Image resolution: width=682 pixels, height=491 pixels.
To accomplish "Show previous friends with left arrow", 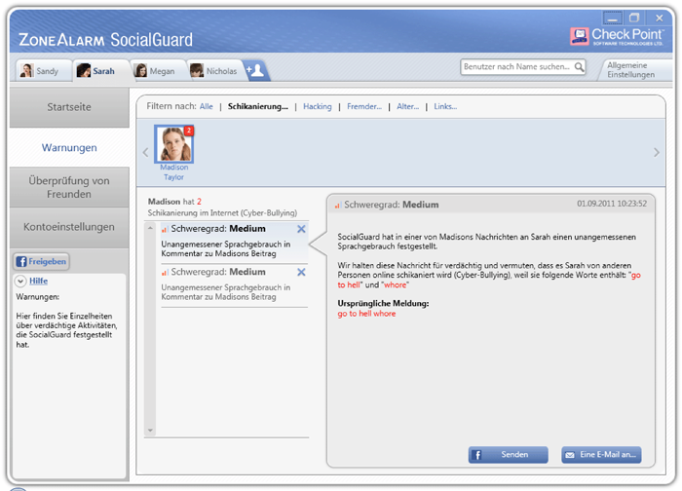I will pyautogui.click(x=146, y=152).
